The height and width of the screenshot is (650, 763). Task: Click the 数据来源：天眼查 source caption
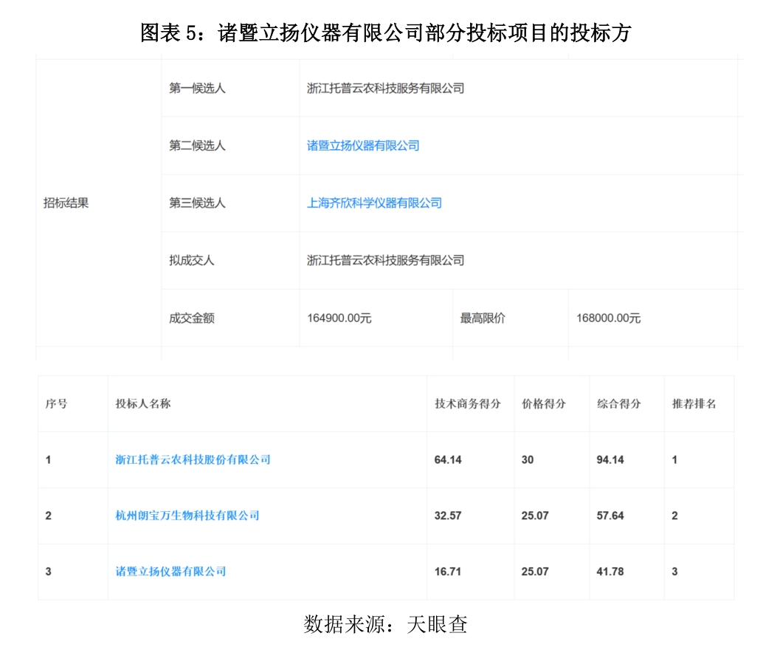click(385, 624)
